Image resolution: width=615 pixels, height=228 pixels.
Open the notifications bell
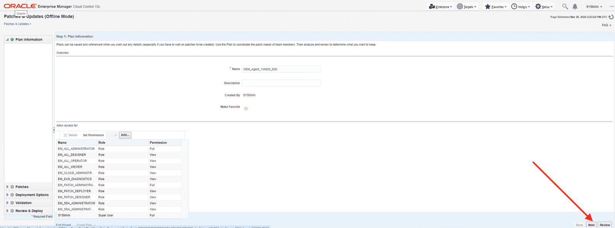(575, 7)
